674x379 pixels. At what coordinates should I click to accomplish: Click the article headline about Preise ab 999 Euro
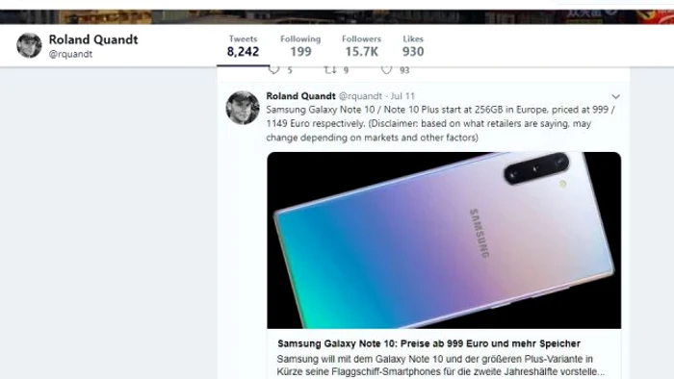coord(428,343)
